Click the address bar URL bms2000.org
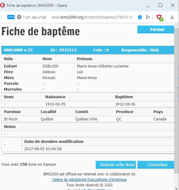179x190 pixels. click(92, 17)
